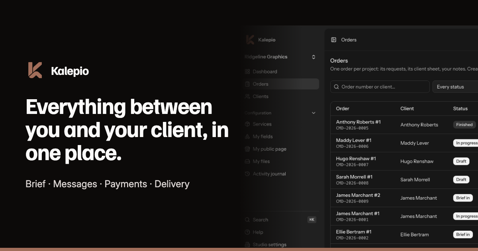Click client cell Hugo Renshaw

[417, 161]
